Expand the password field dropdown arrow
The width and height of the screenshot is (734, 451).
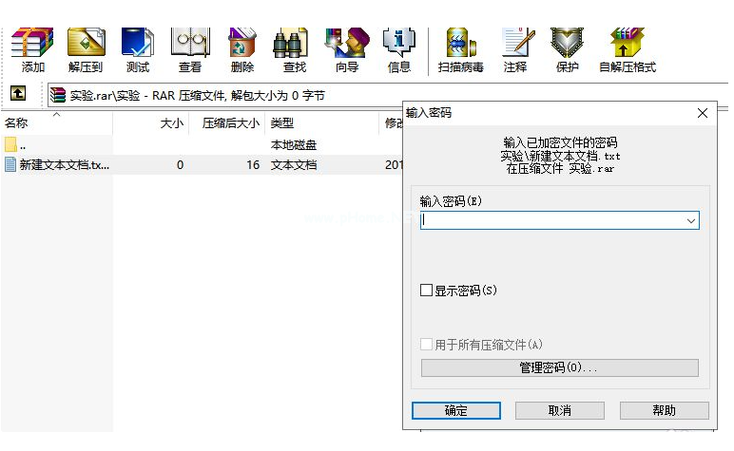tap(691, 220)
